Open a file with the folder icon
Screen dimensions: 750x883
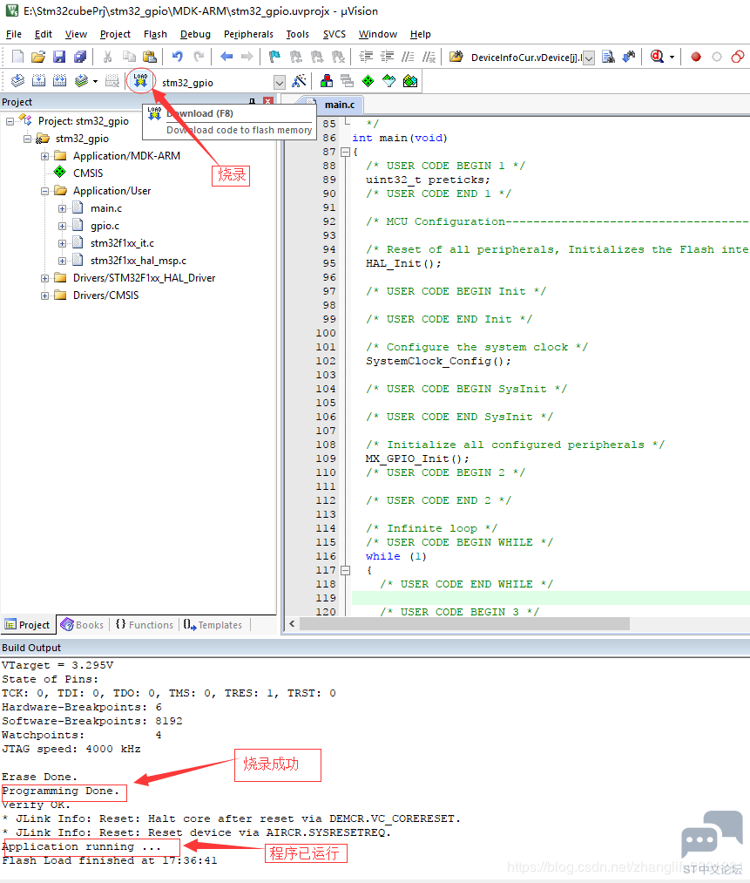point(38,57)
